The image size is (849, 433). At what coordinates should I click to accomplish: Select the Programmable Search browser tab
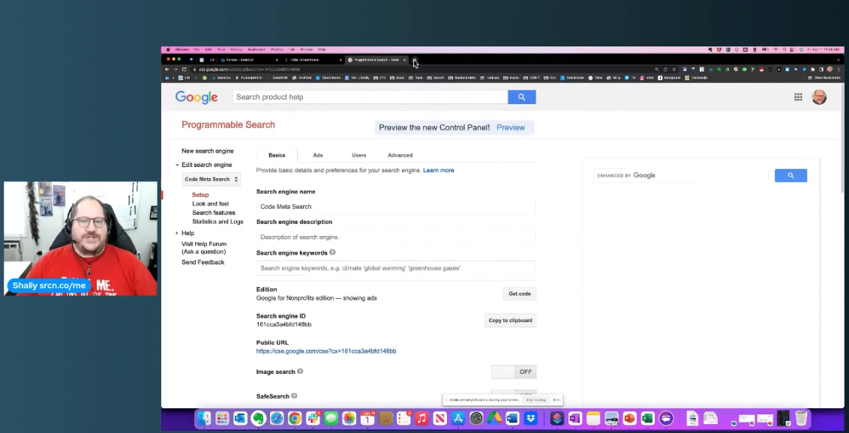pos(376,60)
